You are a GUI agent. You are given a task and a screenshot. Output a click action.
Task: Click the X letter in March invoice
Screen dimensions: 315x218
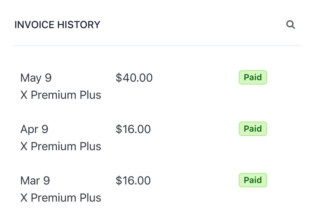point(24,198)
